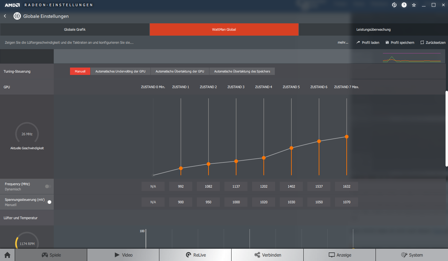448x261 pixels.
Task: Open the Verbinden section
Action: pos(267,255)
